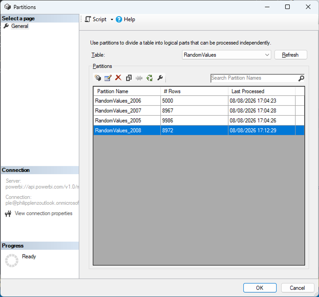Close the Partitions window

[308, 7]
